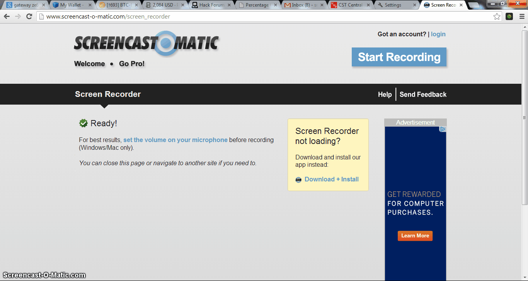Reload the page with the refresh icon
The image size is (528, 281).
(29, 16)
